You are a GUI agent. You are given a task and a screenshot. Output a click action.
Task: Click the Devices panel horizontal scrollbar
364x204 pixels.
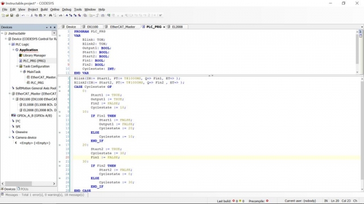pos(28,184)
